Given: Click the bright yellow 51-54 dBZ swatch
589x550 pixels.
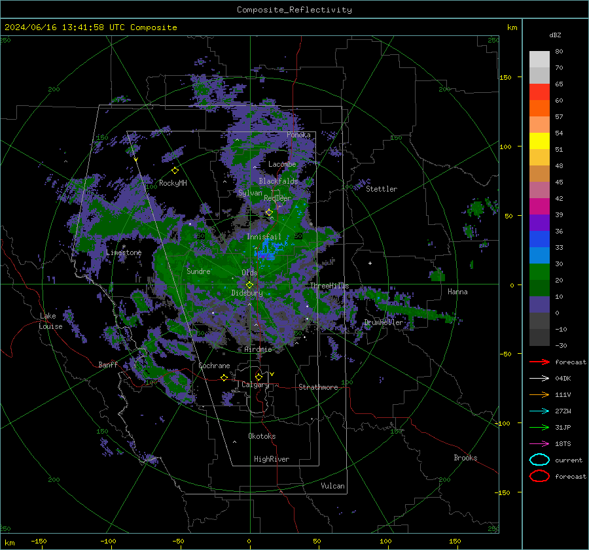Looking at the screenshot, I should click(x=539, y=141).
